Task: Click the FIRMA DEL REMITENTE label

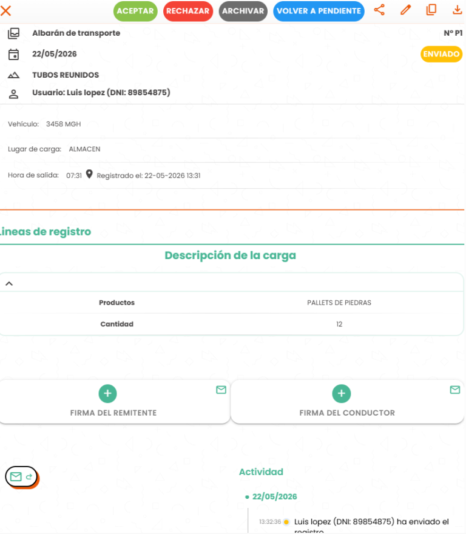Action: [x=113, y=413]
